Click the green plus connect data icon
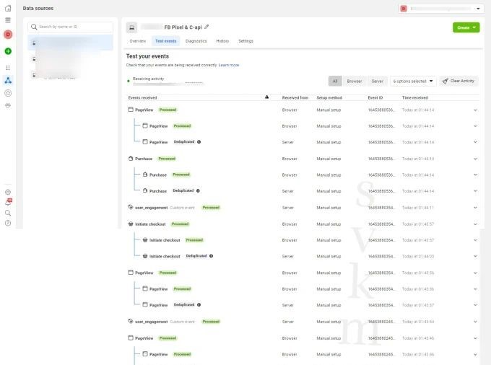The height and width of the screenshot is (365, 491). 8,51
